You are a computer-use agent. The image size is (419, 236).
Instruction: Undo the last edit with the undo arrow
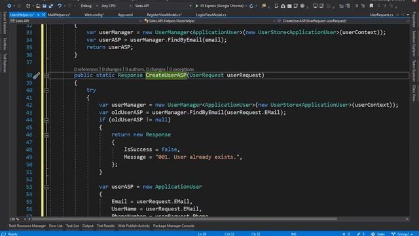[x=60, y=6]
